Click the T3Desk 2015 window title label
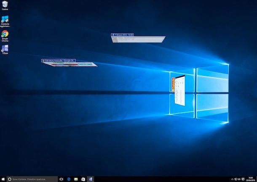The height and width of the screenshot is (182, 257). (x=122, y=35)
